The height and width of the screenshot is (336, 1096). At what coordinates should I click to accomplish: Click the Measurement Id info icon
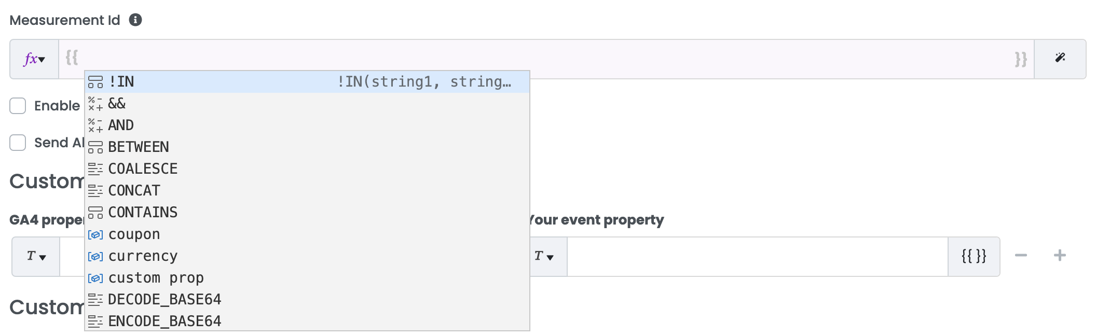coord(135,20)
